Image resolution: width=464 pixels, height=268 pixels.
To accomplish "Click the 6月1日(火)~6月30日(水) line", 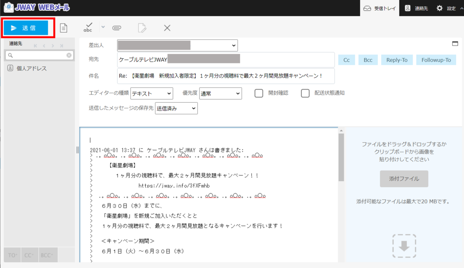I will [x=143, y=251].
